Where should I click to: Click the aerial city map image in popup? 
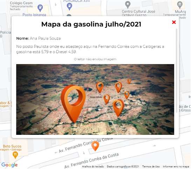95,99
